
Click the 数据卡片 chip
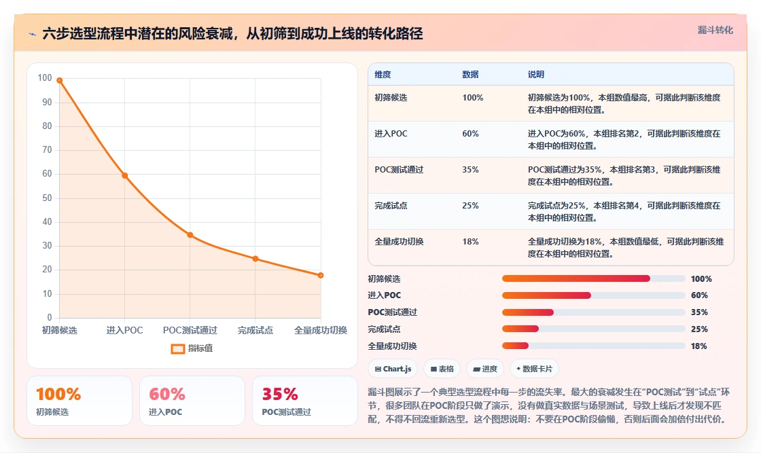[x=534, y=369]
